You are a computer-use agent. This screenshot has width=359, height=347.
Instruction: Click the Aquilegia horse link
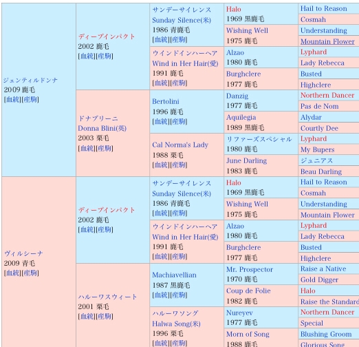coord(241,117)
